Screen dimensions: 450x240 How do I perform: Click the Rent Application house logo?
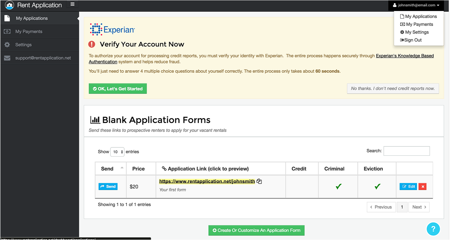(10, 5)
